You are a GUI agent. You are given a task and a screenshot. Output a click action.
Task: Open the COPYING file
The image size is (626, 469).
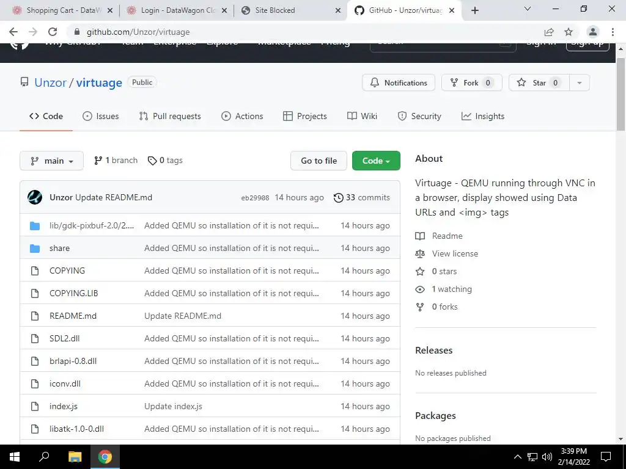click(67, 271)
